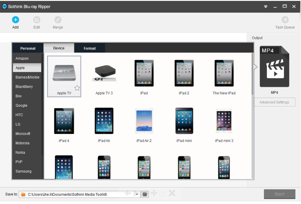Image resolution: width=301 pixels, height=204 pixels.
Task: Click the MP4 output format icon
Action: [x=274, y=66]
